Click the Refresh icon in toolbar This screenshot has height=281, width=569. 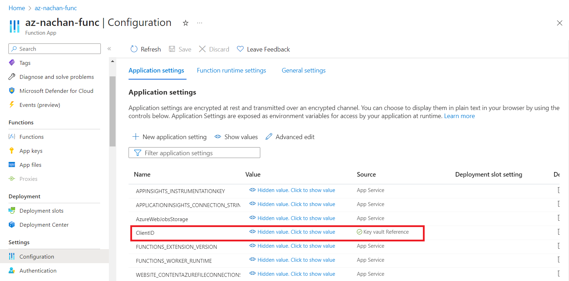(x=134, y=49)
